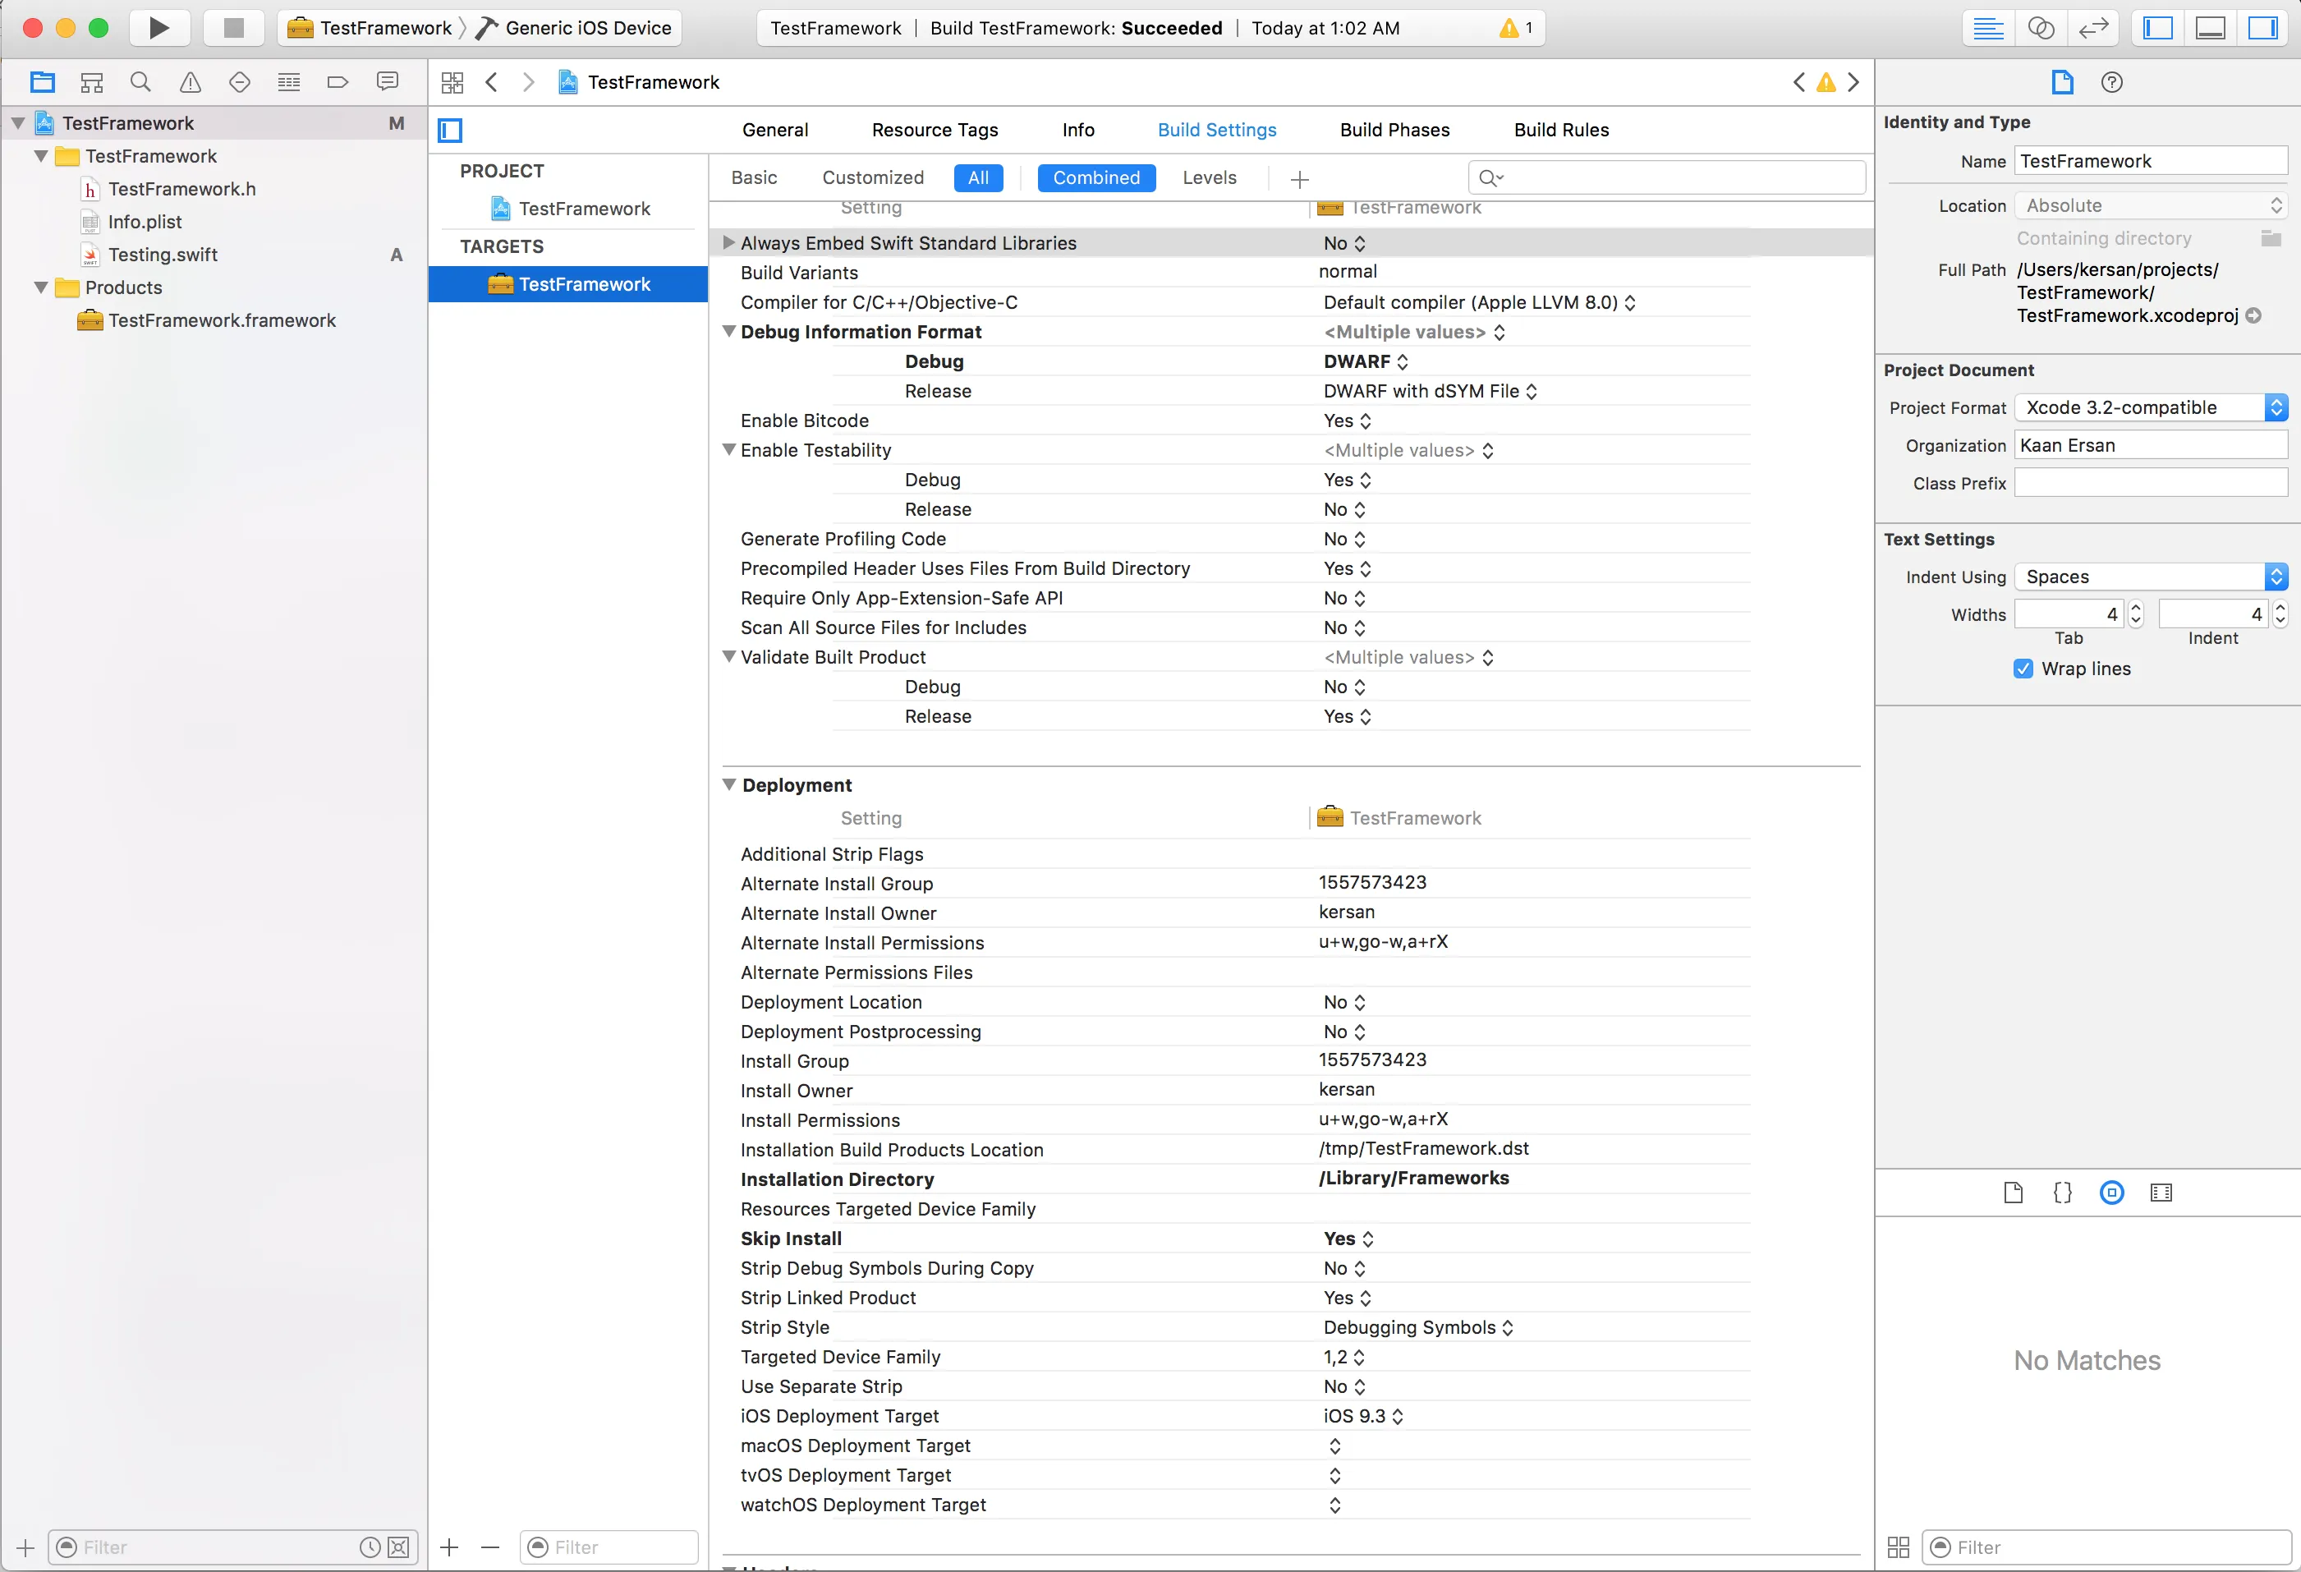Show the Issue navigator warning icon
The height and width of the screenshot is (1572, 2301).
point(190,82)
